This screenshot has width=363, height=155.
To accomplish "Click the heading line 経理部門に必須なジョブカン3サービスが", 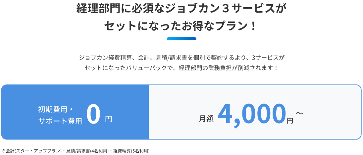I will [181, 10].
